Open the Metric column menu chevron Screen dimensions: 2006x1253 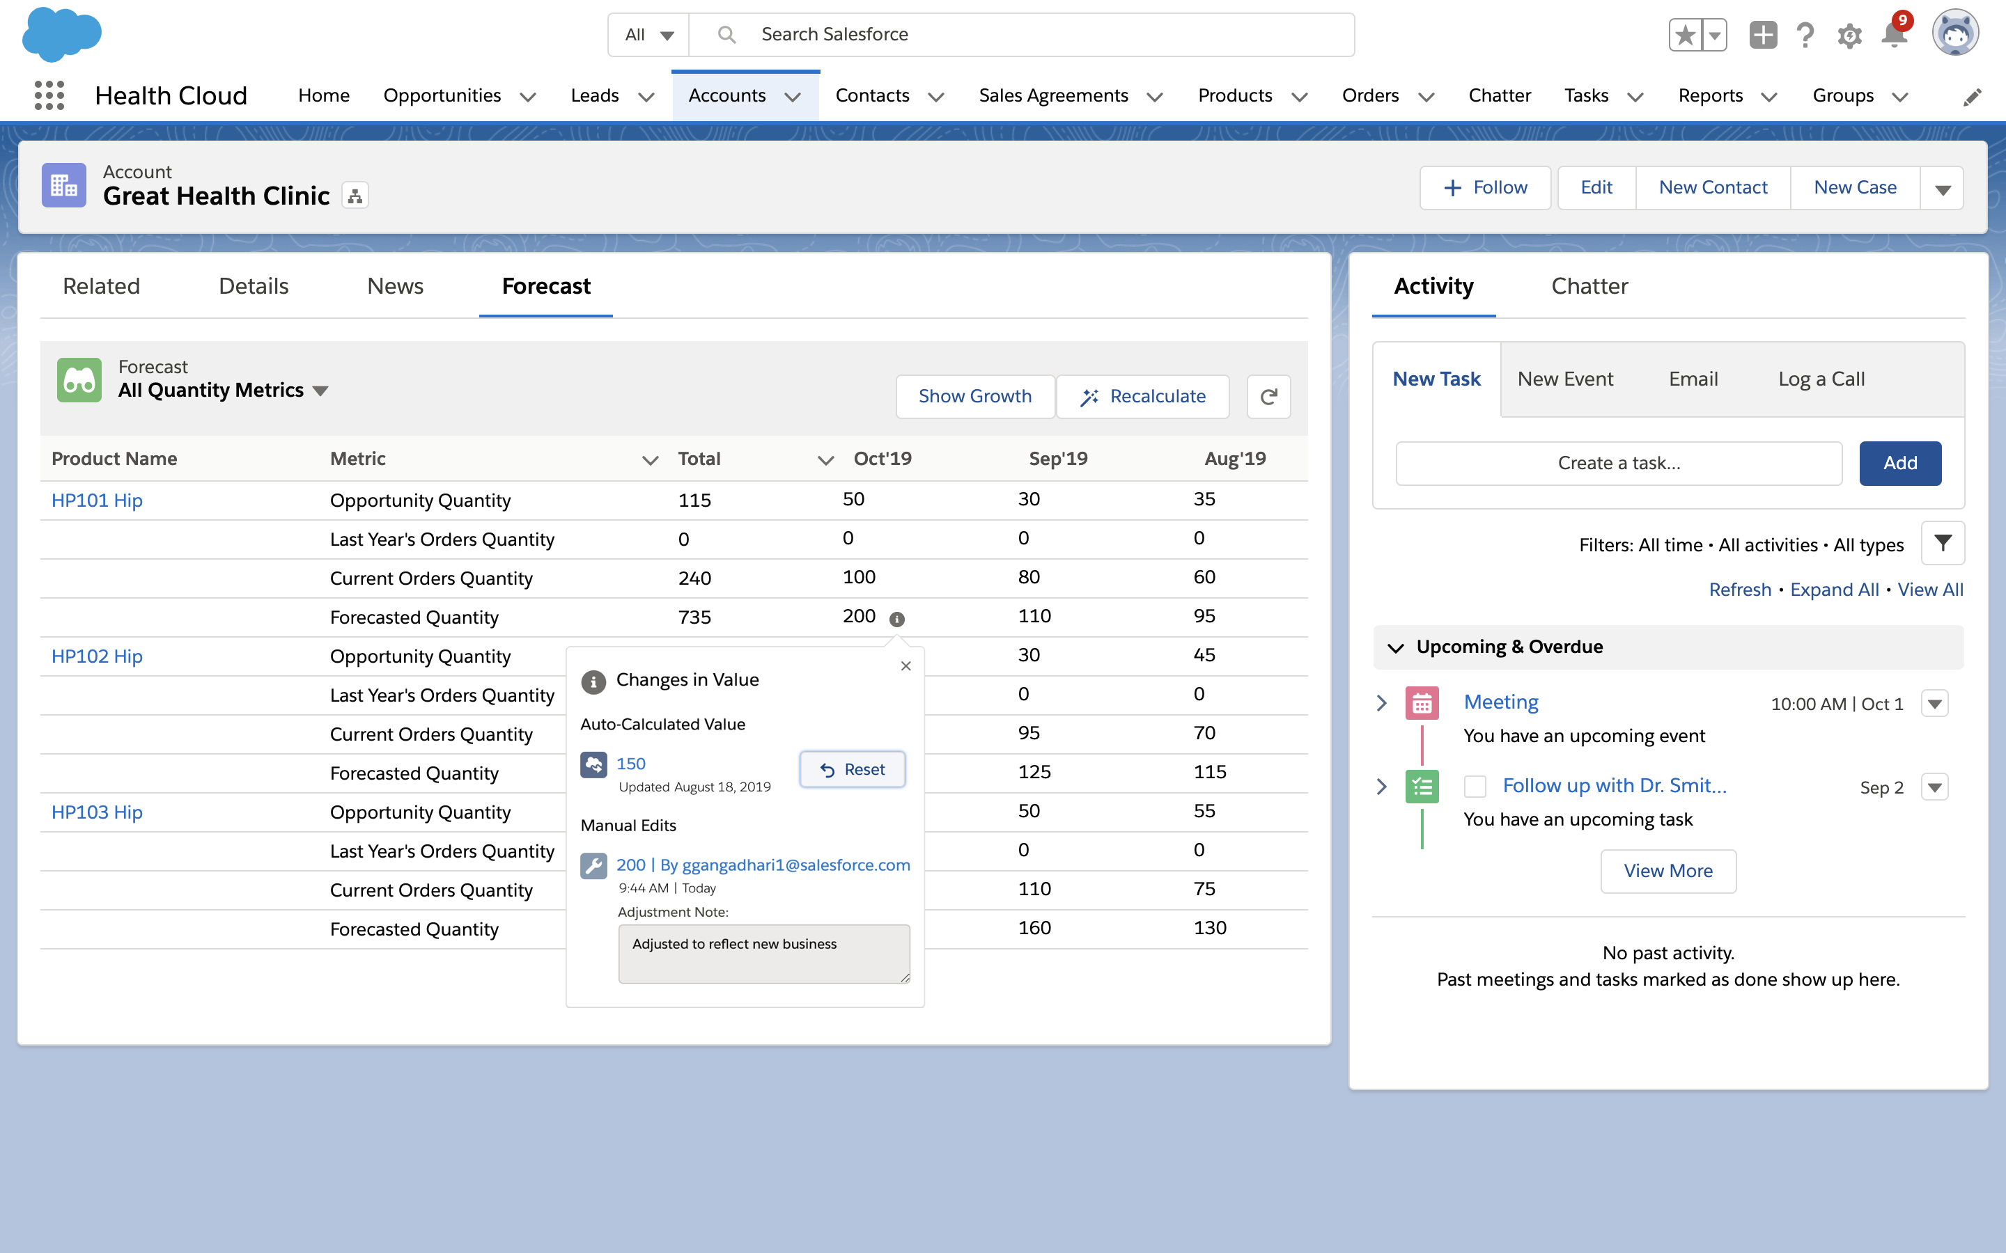point(650,460)
